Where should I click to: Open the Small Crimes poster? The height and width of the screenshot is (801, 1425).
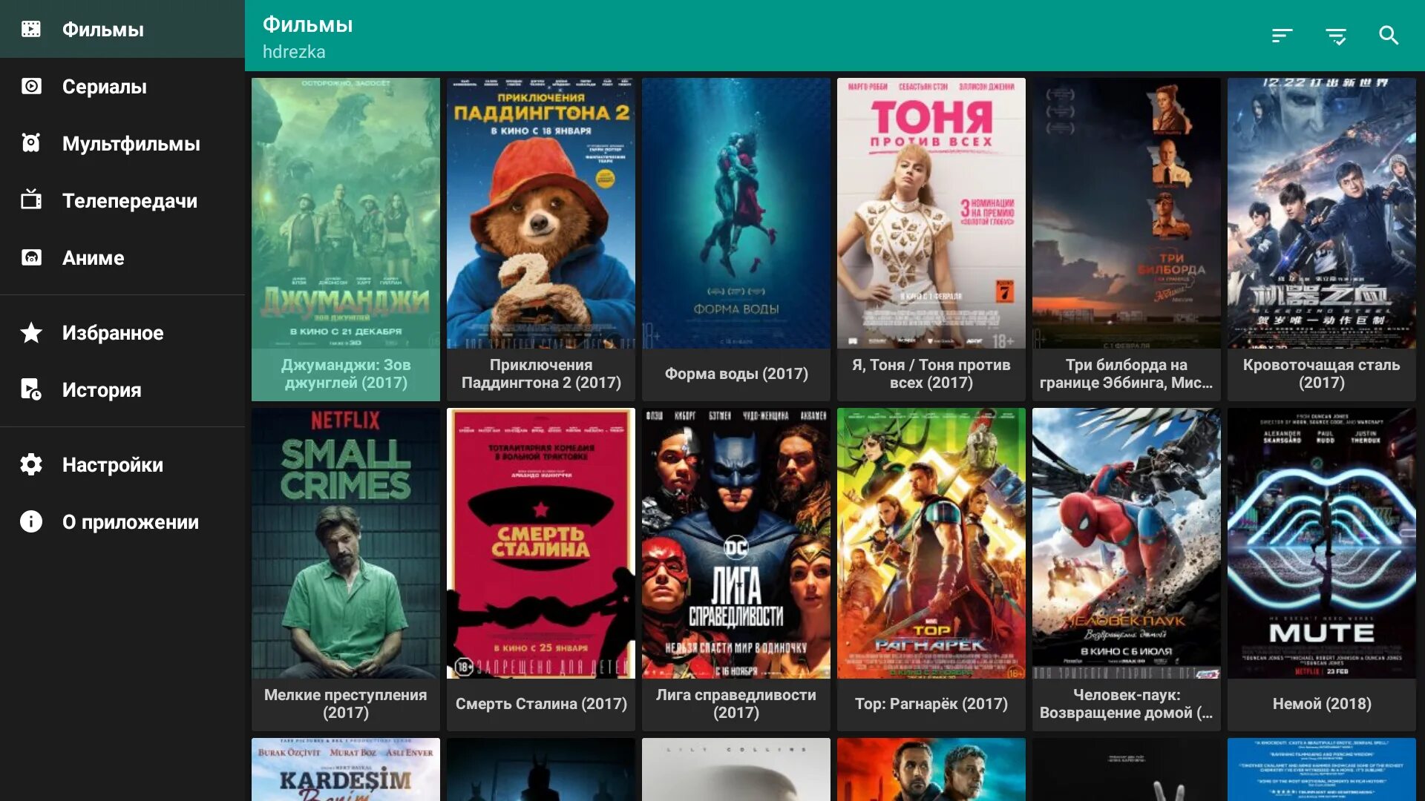coord(346,543)
